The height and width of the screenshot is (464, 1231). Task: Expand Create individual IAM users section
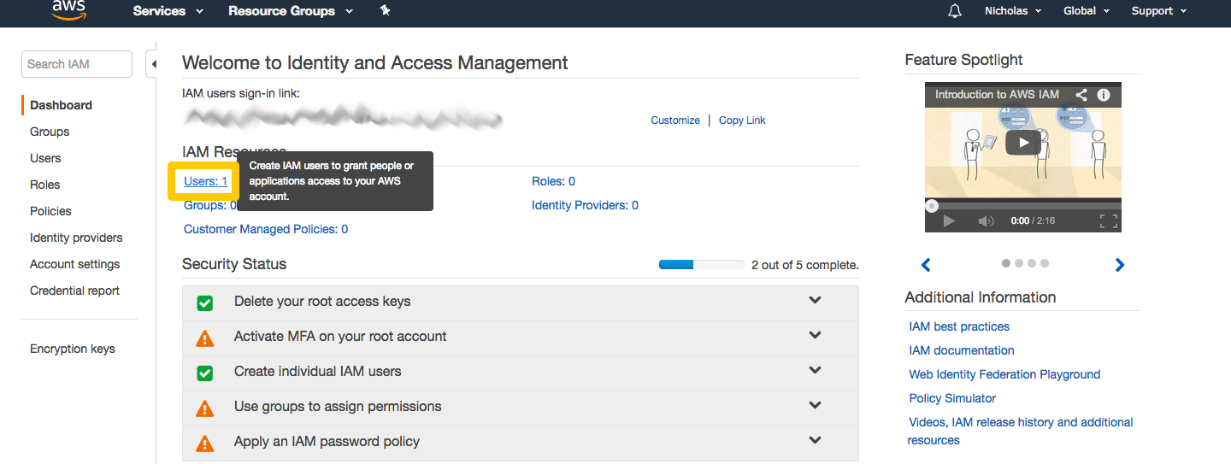pos(815,371)
